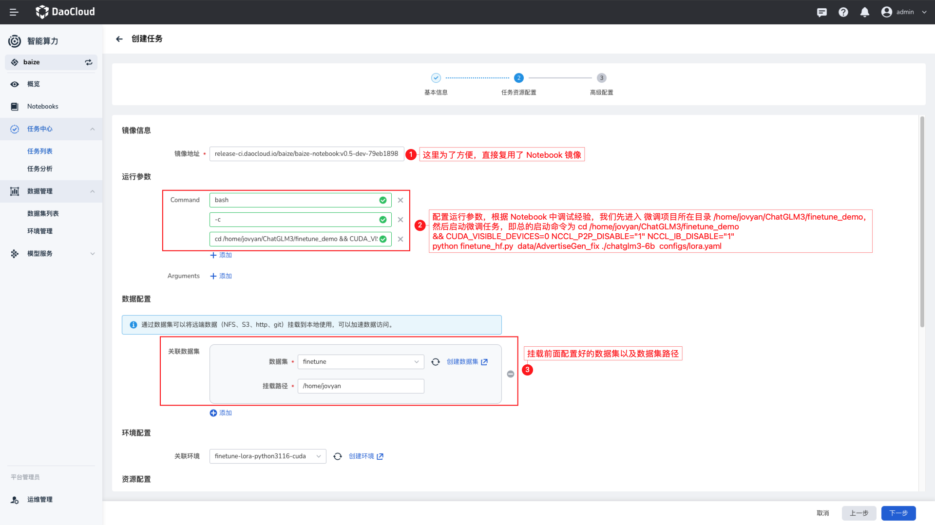935x525 pixels.
Task: Remove the associated dataset with minus icon
Action: (x=510, y=374)
